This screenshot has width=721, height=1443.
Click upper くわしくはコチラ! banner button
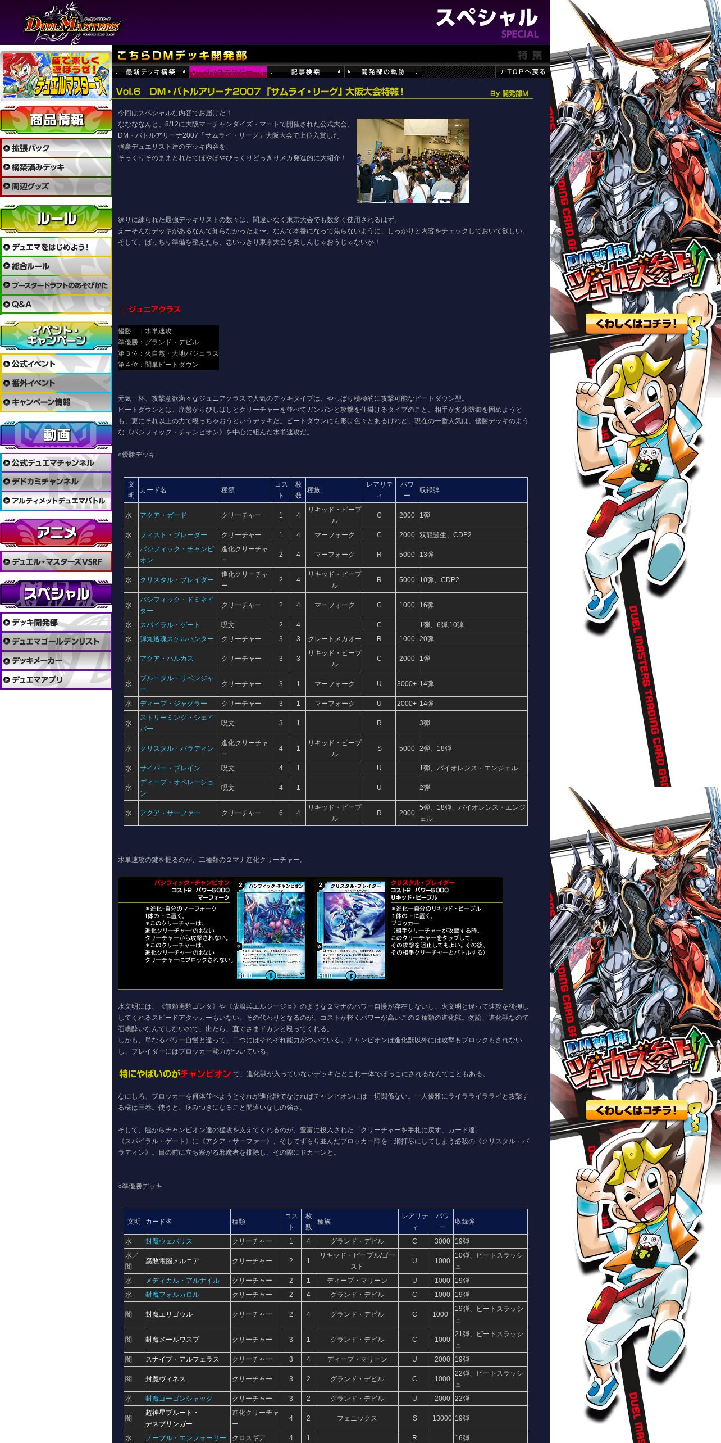[x=637, y=324]
